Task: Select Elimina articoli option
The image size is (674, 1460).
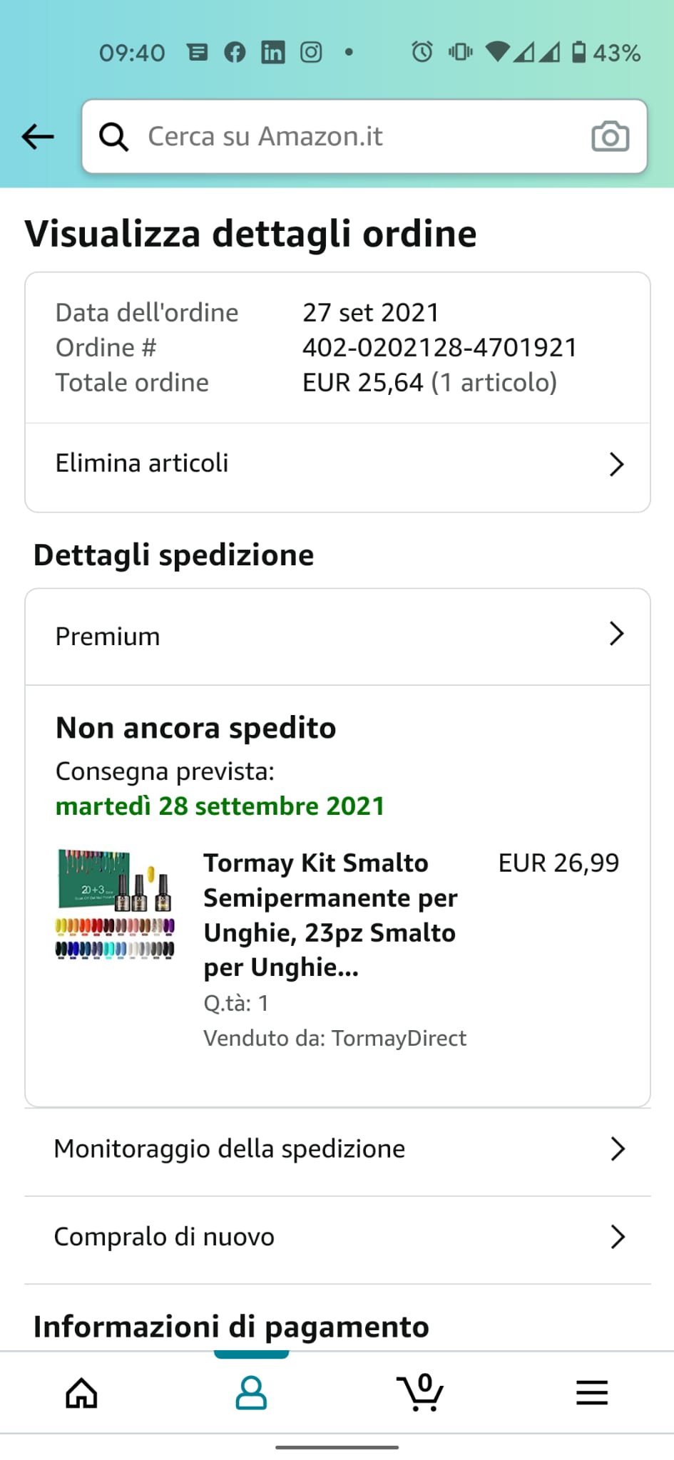Action: [338, 464]
